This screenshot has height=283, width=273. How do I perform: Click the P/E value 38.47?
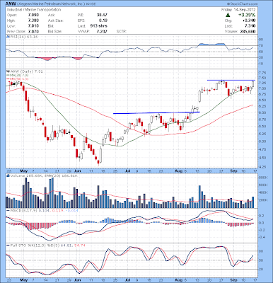coord(102,15)
